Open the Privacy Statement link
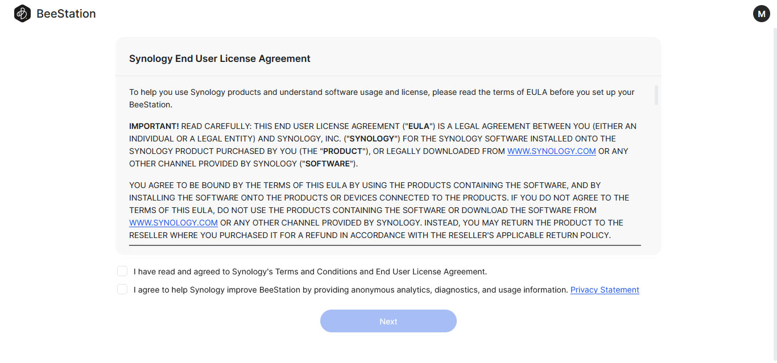Image resolution: width=777 pixels, height=363 pixels. tap(605, 290)
